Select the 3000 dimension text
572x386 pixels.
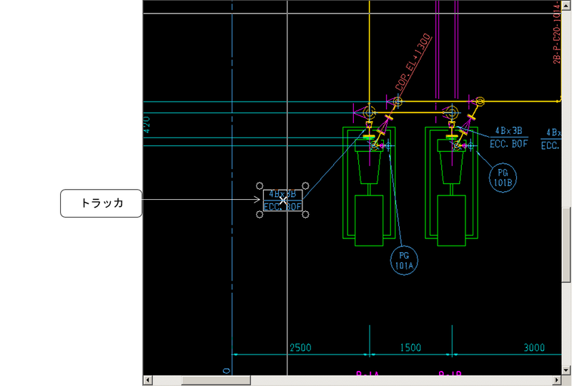533,347
